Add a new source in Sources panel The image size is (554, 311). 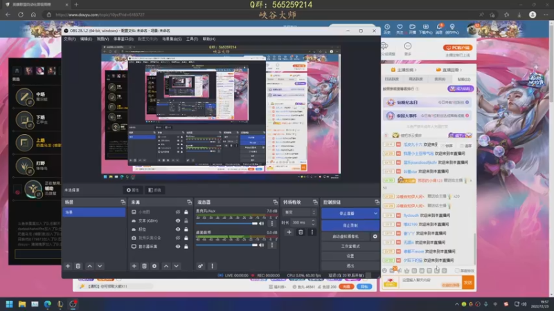pyautogui.click(x=134, y=266)
